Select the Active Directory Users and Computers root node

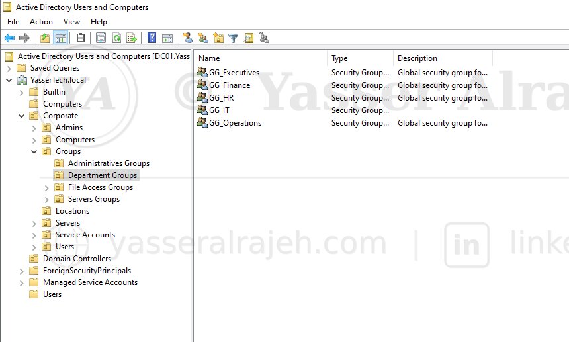click(x=103, y=56)
